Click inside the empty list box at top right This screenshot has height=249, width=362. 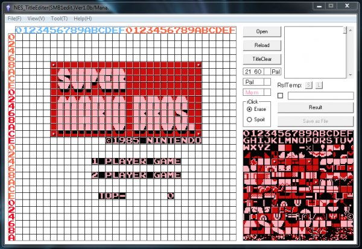tap(315, 52)
